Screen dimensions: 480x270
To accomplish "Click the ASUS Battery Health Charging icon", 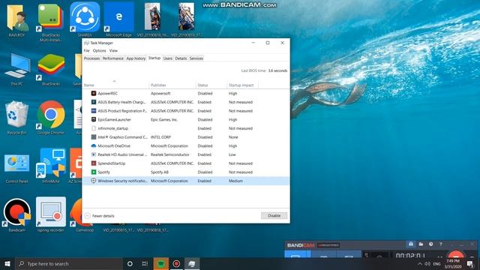I will (94, 102).
